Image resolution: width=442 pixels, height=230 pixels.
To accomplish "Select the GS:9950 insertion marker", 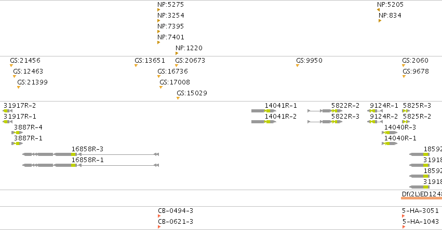I will (x=298, y=65).
